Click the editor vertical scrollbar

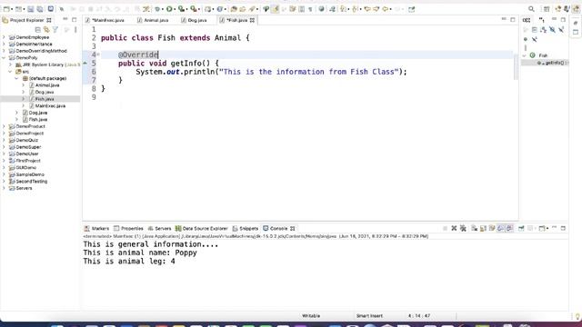coord(516,66)
